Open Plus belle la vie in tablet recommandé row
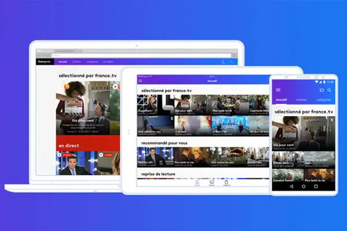This screenshot has width=347, height=231. [x=192, y=157]
